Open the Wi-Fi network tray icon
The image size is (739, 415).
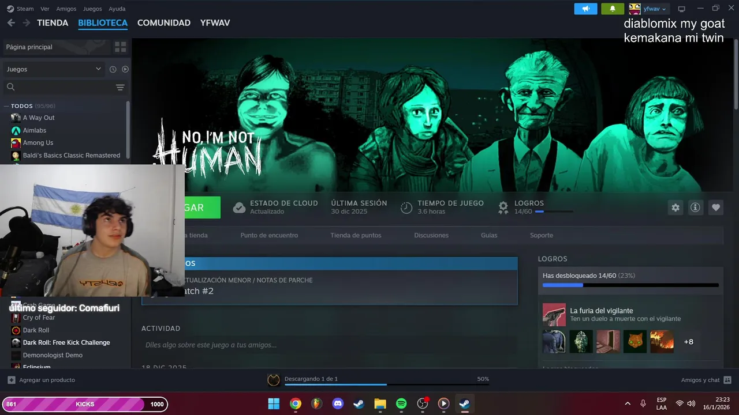tap(680, 403)
